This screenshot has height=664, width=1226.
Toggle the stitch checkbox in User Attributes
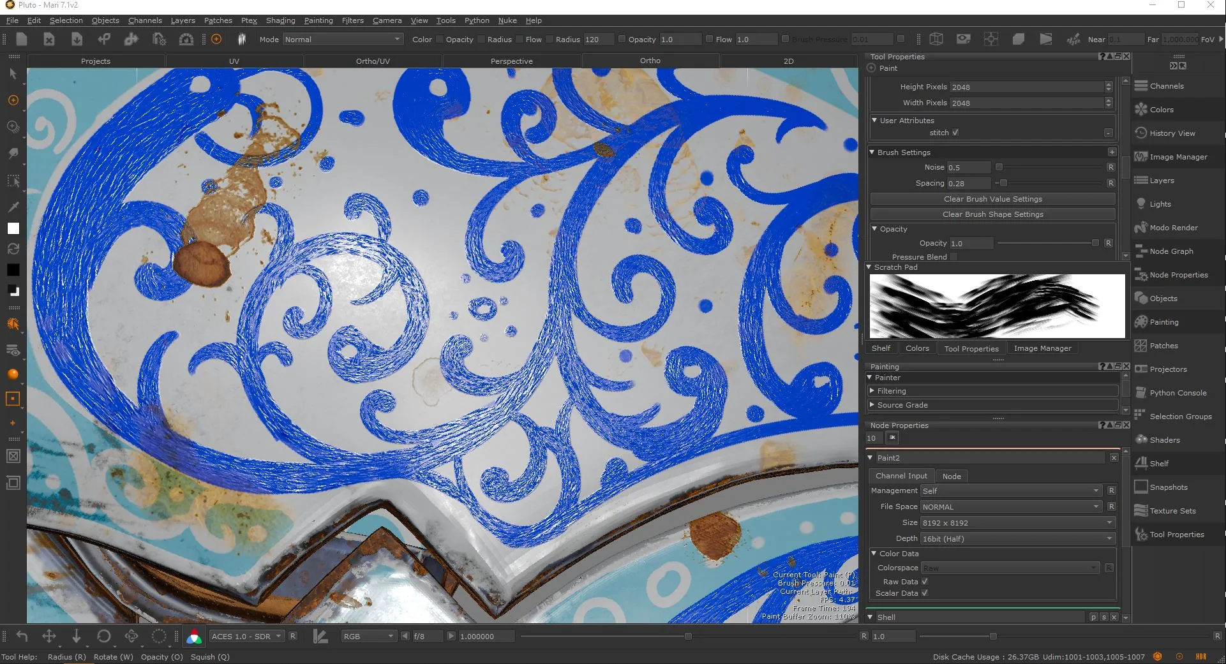(x=955, y=133)
